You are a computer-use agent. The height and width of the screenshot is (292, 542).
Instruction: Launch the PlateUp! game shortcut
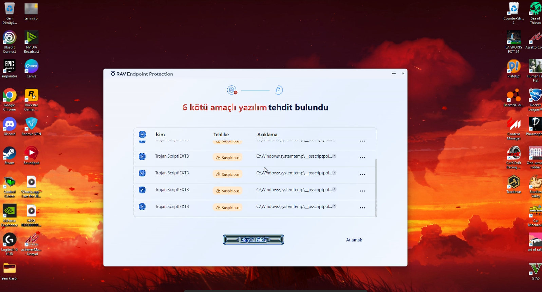click(513, 69)
